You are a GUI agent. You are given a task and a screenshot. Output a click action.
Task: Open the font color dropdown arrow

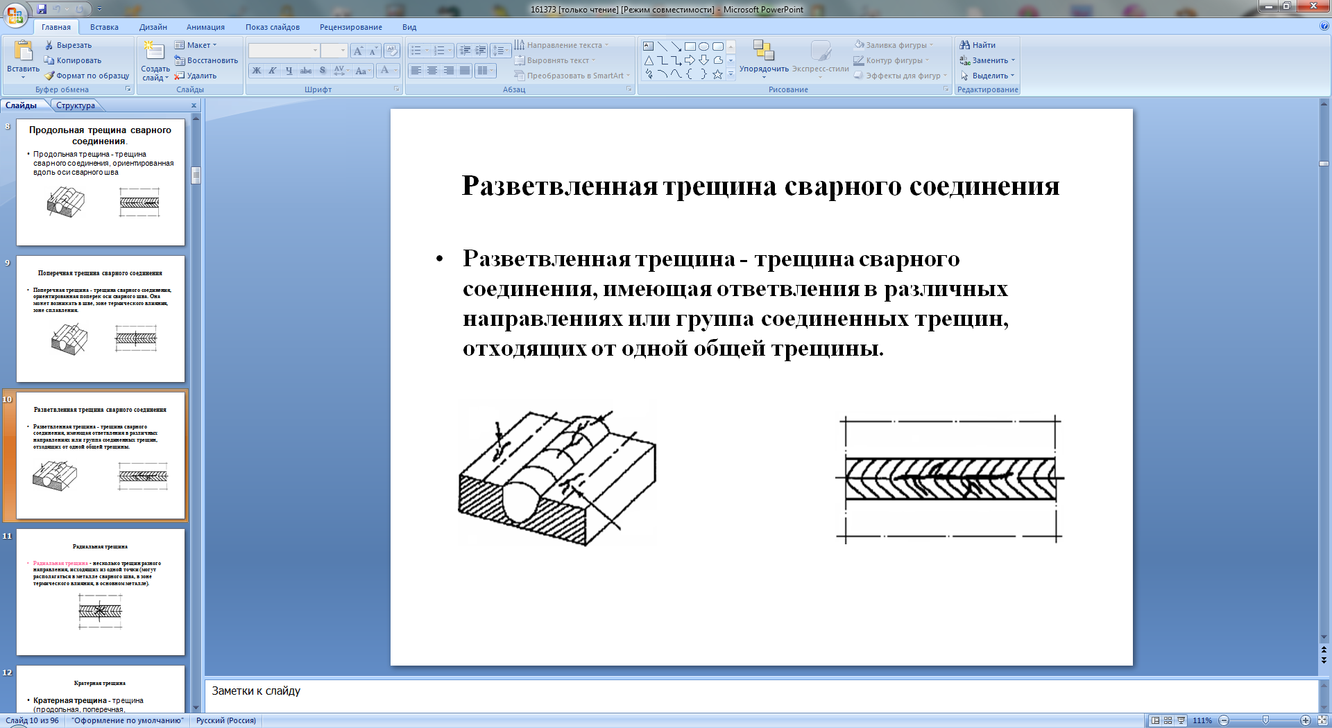[x=396, y=71]
